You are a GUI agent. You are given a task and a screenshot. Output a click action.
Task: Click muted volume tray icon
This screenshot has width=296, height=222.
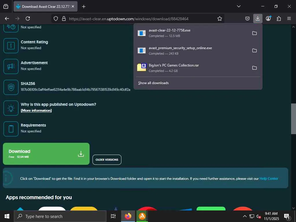[x=258, y=216]
